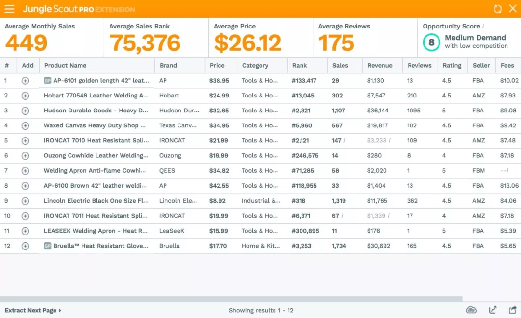Viewport: 521px width, 318px height.
Task: Open the trend chart icon in the footer
Action: click(x=493, y=310)
